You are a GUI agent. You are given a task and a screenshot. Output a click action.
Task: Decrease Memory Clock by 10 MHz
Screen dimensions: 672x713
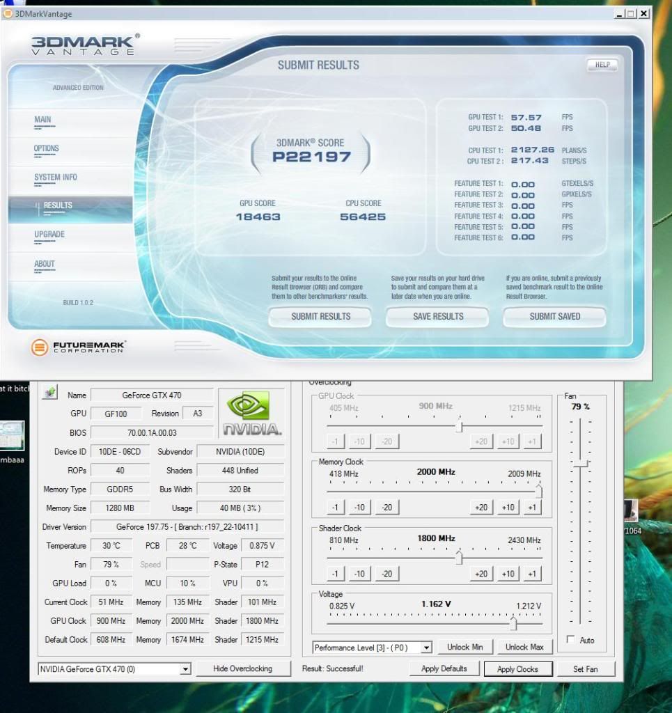pyautogui.click(x=359, y=508)
